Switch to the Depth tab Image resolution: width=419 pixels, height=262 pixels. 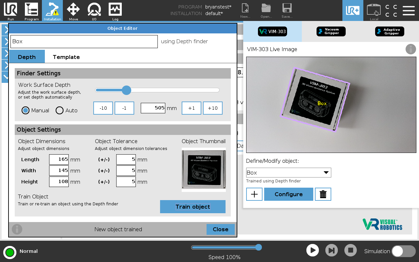tap(27, 57)
